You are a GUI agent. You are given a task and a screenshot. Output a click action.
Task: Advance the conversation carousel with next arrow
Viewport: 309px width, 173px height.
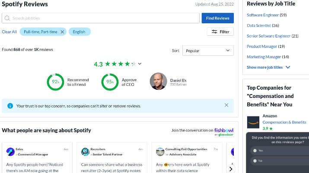pos(231,169)
